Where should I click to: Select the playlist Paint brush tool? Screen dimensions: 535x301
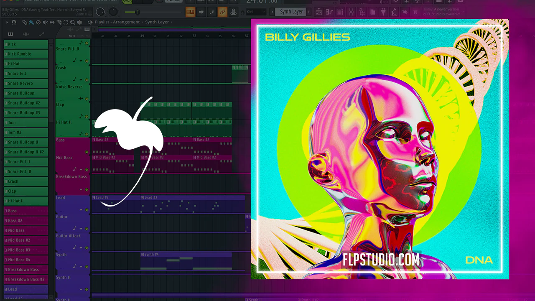31,22
